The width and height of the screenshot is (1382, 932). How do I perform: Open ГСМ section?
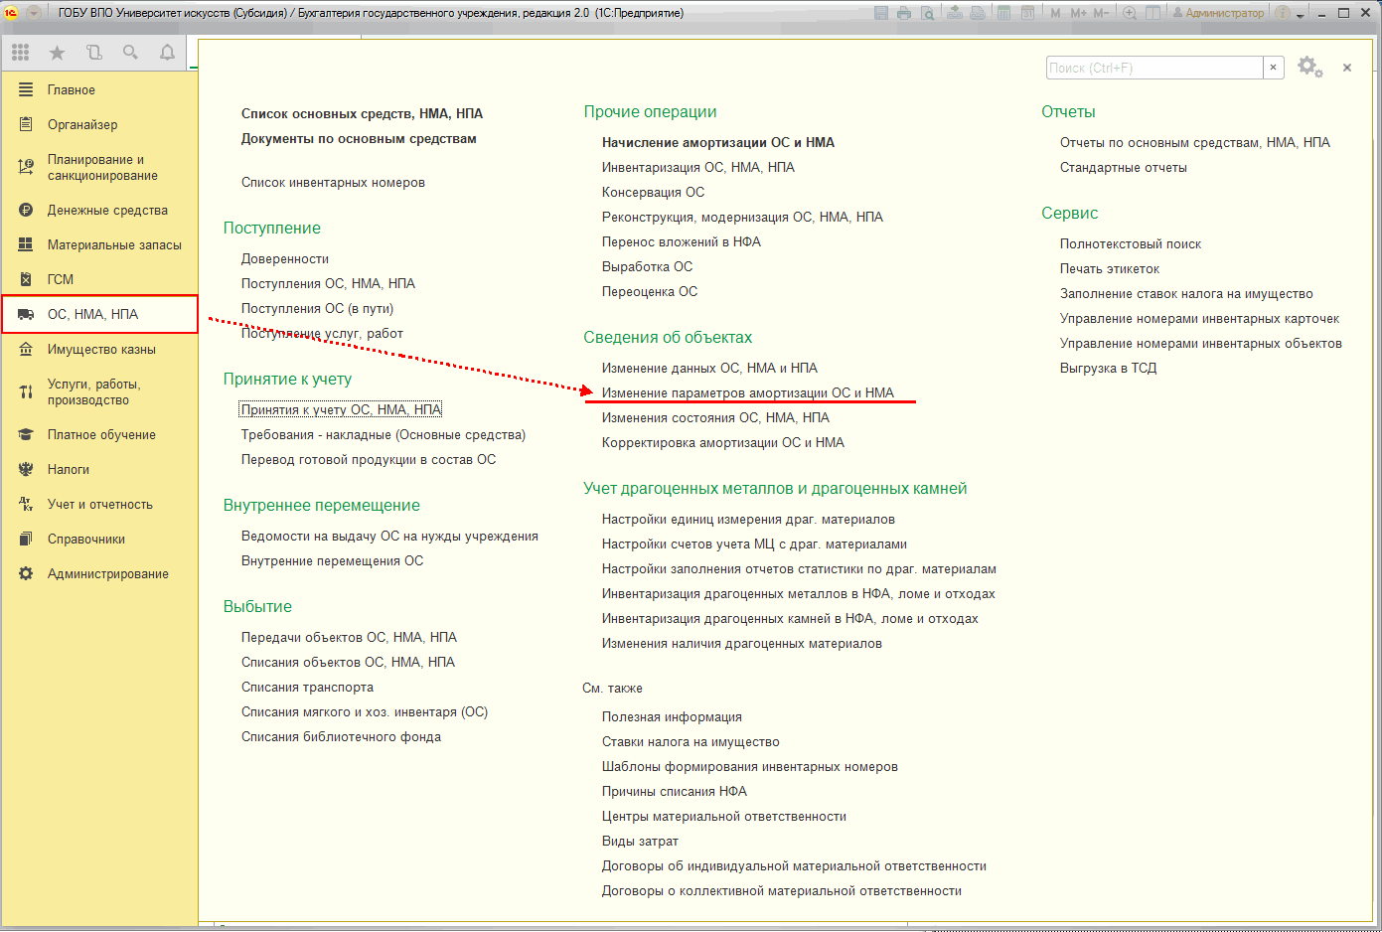pos(99,279)
